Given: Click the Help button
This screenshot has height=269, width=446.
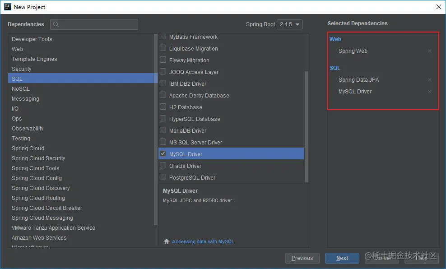Looking at the screenshot, I should point(422,258).
